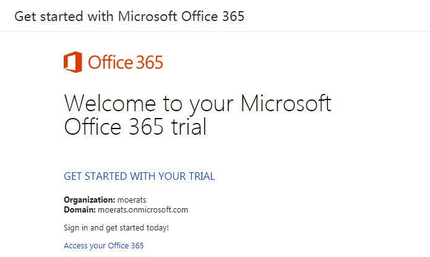Click the 'Sign in and get started today!' text
Viewport: 430px width, 257px height.
click(116, 228)
